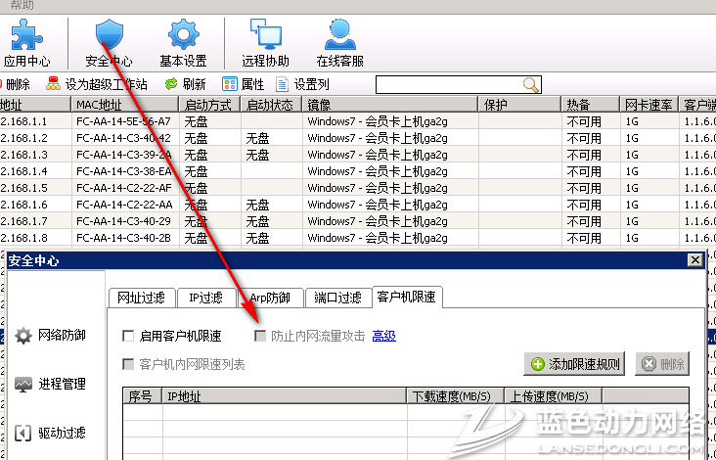Sort by 启动状态 column header
The height and width of the screenshot is (460, 716).
[x=271, y=105]
